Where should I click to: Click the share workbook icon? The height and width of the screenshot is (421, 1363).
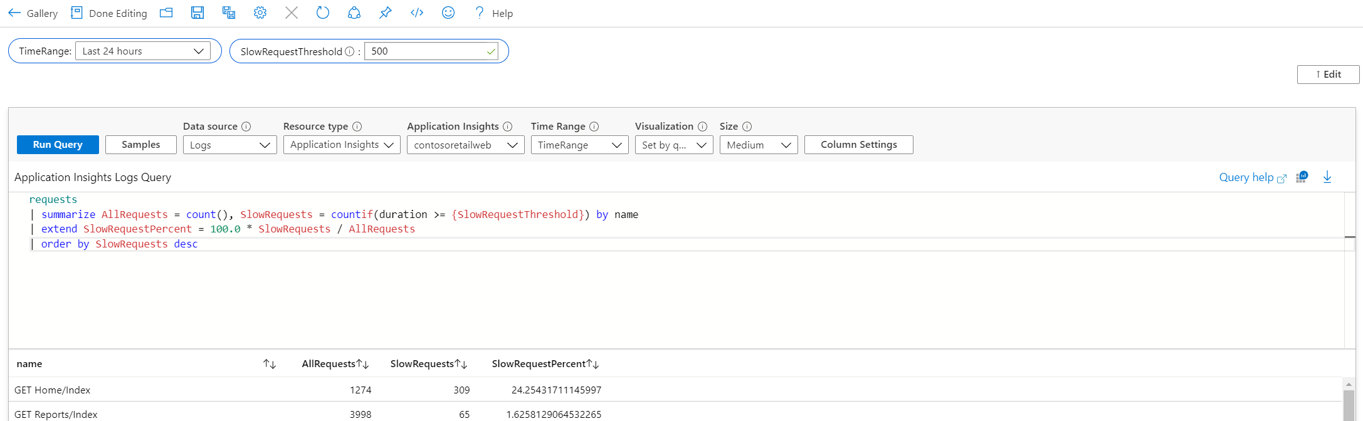[354, 13]
